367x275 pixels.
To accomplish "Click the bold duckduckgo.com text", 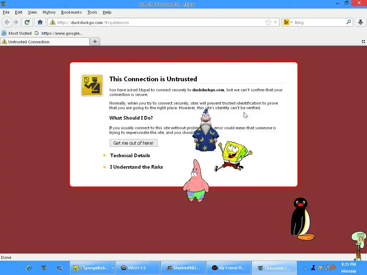I will click(x=208, y=90).
